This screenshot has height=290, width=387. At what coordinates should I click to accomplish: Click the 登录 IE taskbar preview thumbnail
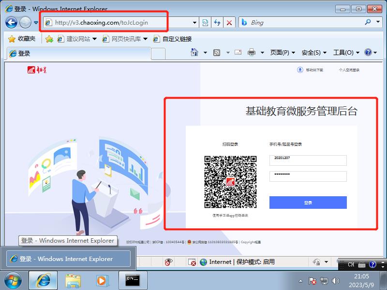tap(68, 259)
